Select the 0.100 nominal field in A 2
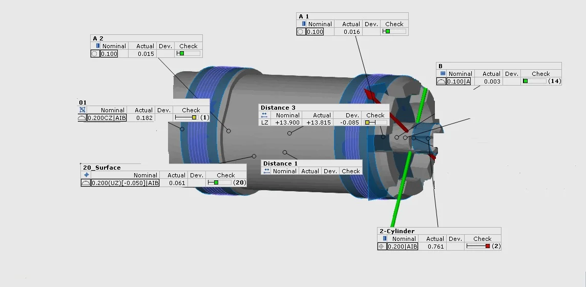The image size is (586, 287). pyautogui.click(x=109, y=54)
